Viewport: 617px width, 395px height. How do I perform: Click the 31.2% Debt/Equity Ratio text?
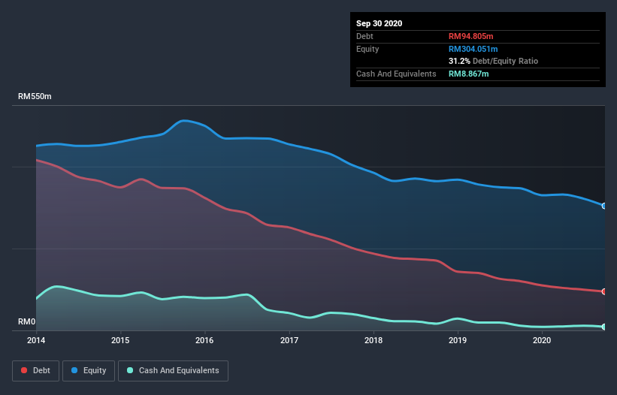pyautogui.click(x=493, y=61)
